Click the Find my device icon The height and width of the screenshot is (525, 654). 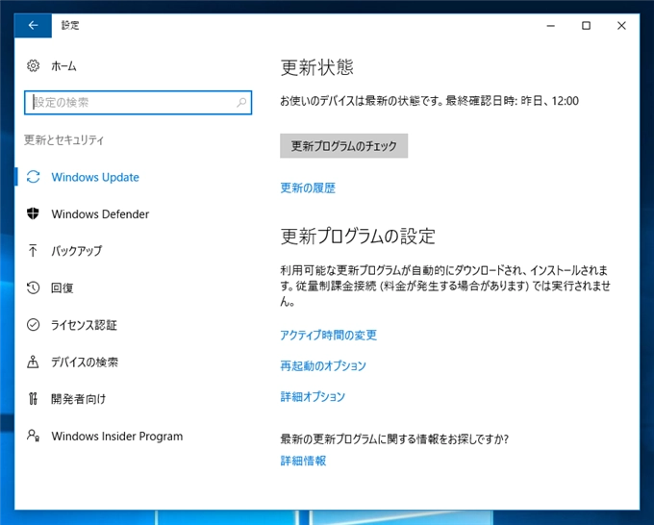coord(33,362)
